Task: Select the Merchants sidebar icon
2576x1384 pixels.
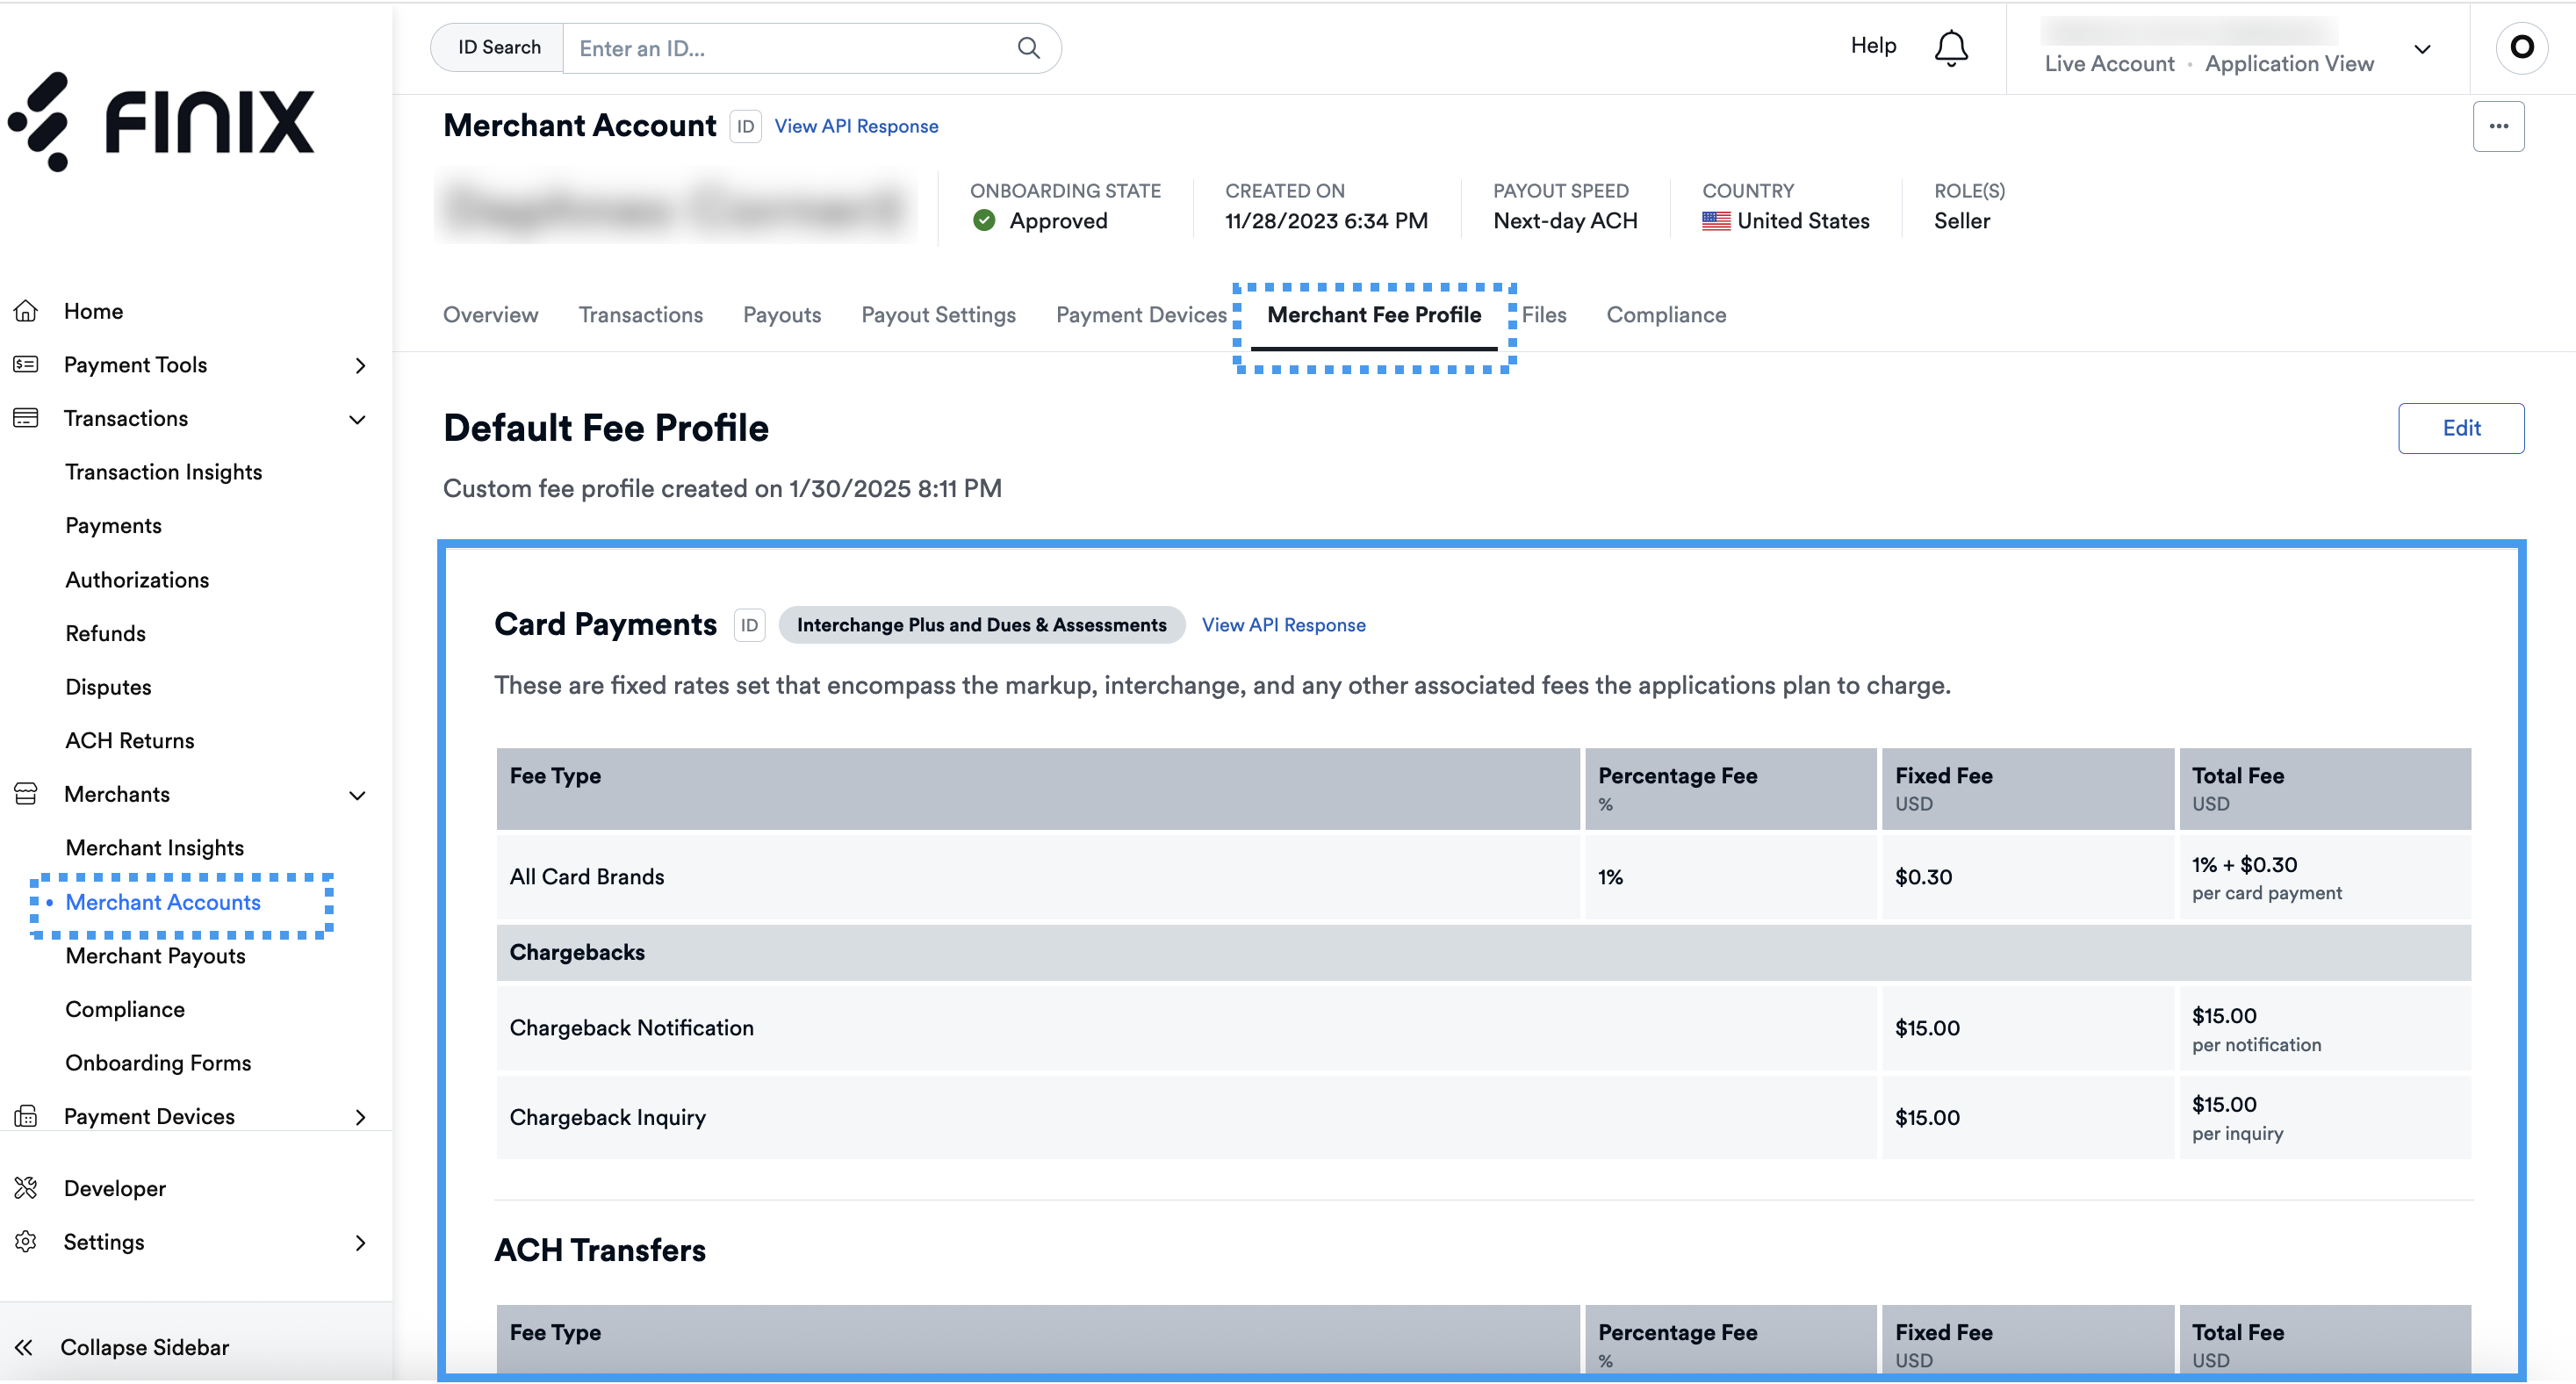Action: tap(26, 794)
